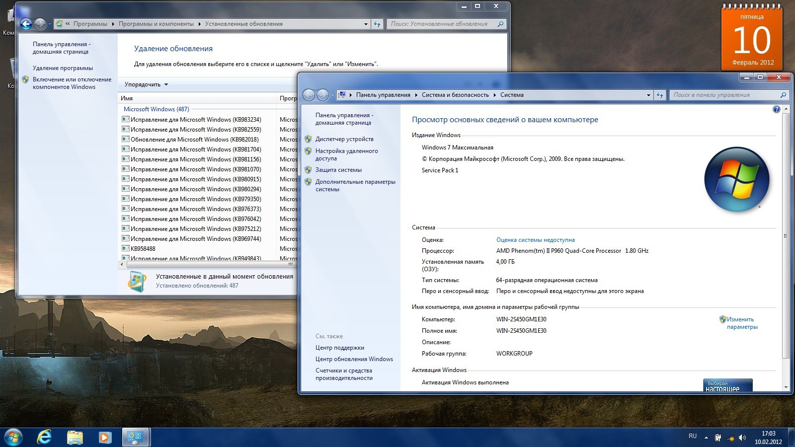Click the Name column header in updates list

pos(197,98)
